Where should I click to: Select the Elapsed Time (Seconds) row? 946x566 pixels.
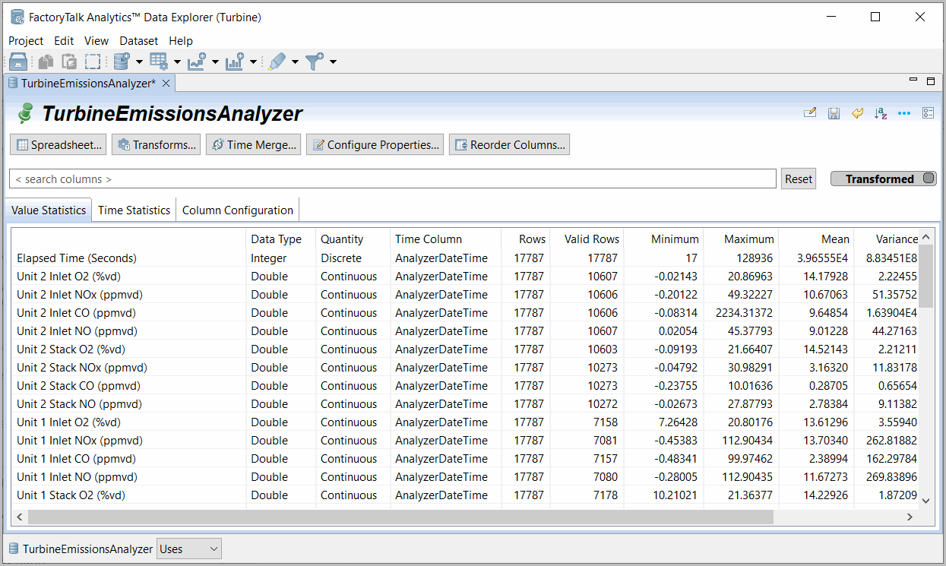point(465,258)
